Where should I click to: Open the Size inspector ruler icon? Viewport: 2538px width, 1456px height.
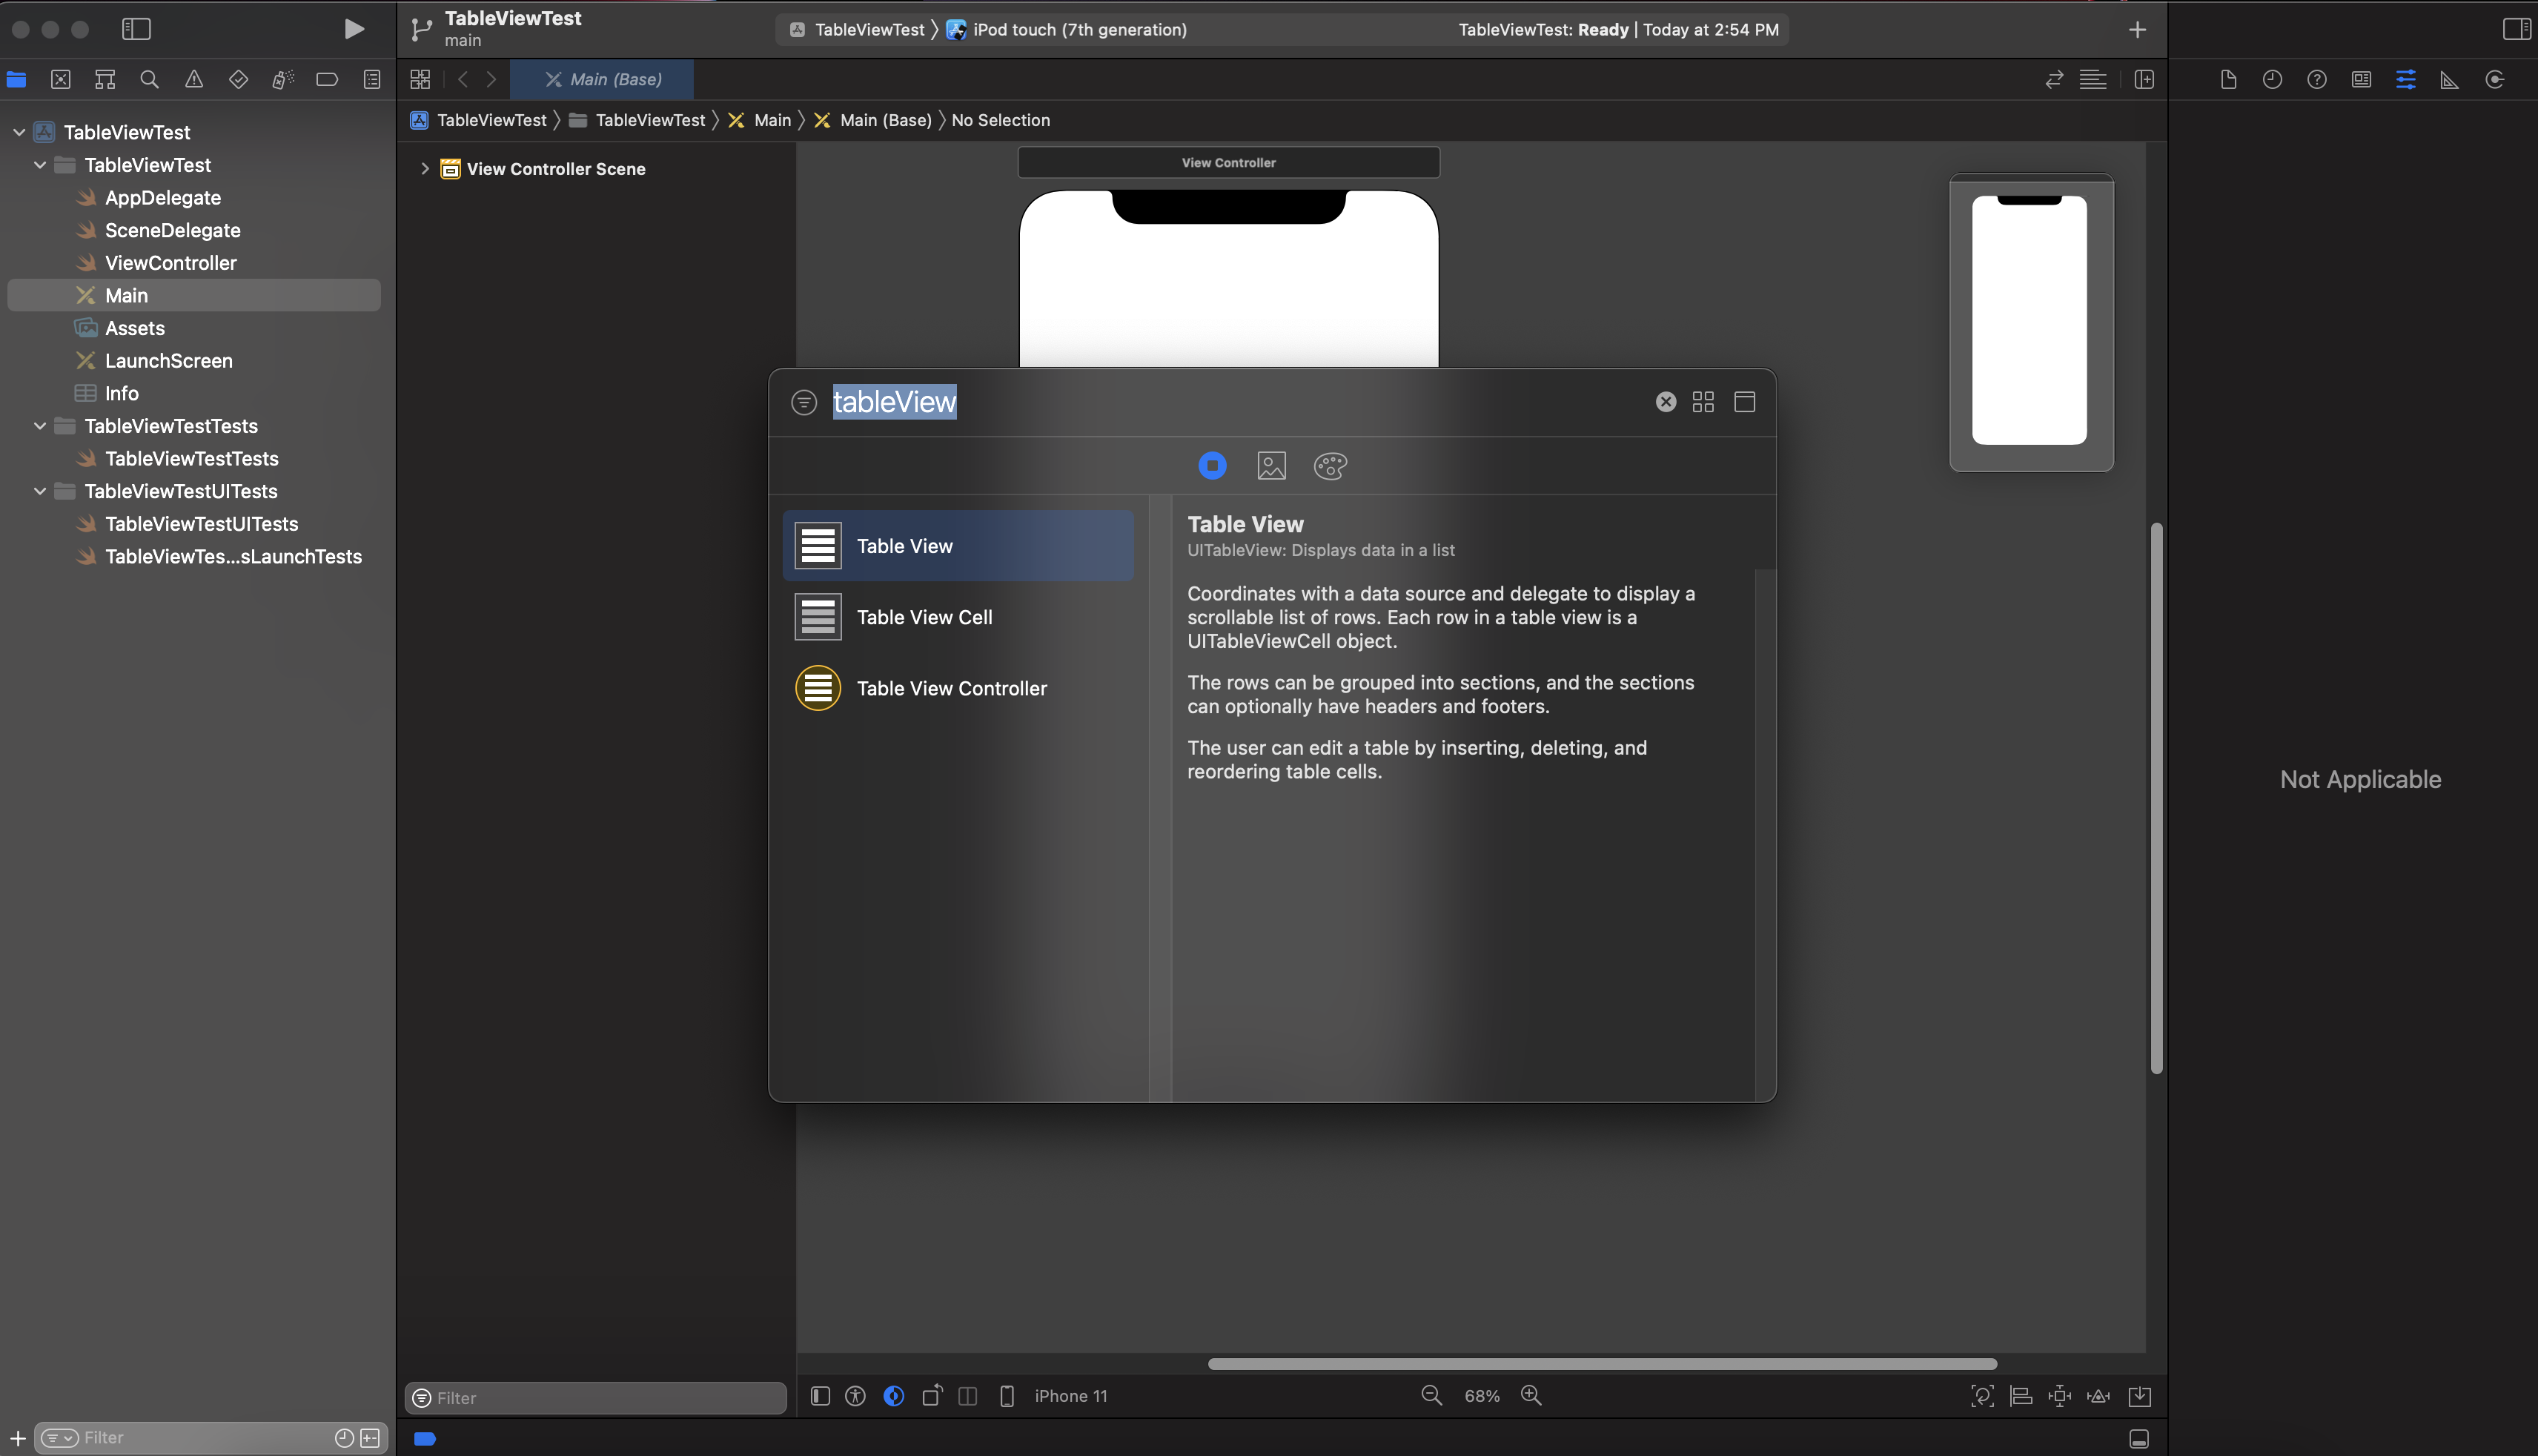coord(2449,80)
